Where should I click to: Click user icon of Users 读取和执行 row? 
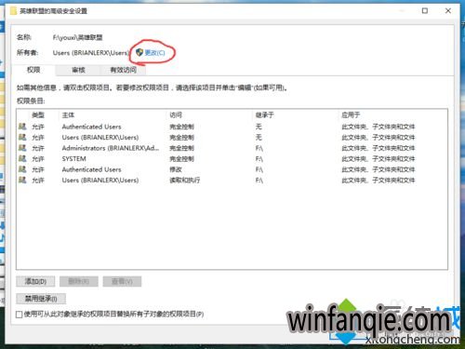[22, 180]
